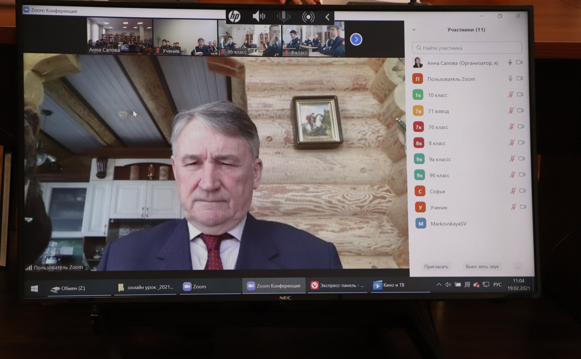Switch to Кино и ТВ taskbar app
The image size is (581, 359).
[x=389, y=285]
